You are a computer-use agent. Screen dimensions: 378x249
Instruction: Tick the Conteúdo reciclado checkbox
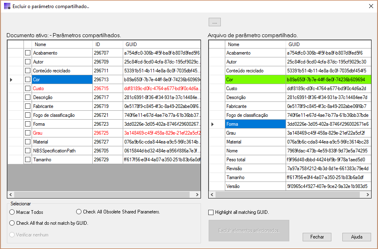28,71
